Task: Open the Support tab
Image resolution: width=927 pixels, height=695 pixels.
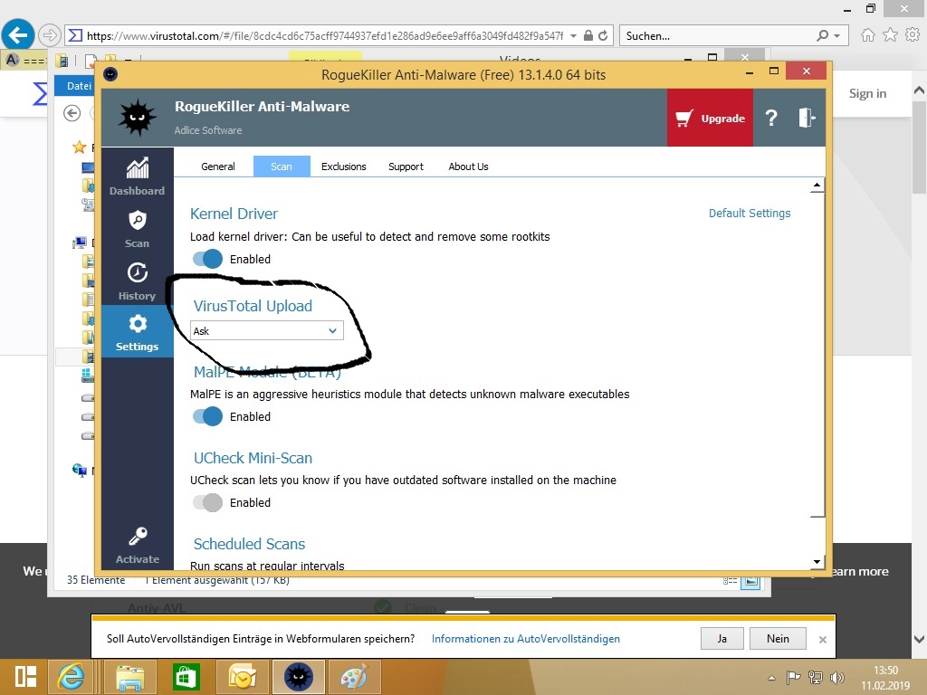Action: click(x=406, y=167)
